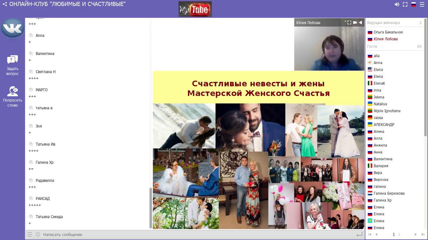
Task: Expand Юлия Лобова video to fullscreen
Action: [349, 23]
